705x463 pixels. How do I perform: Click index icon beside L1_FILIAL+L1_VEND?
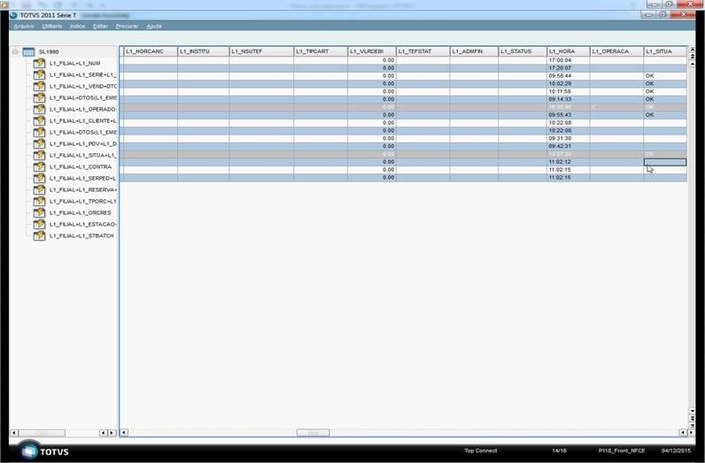[x=40, y=86]
